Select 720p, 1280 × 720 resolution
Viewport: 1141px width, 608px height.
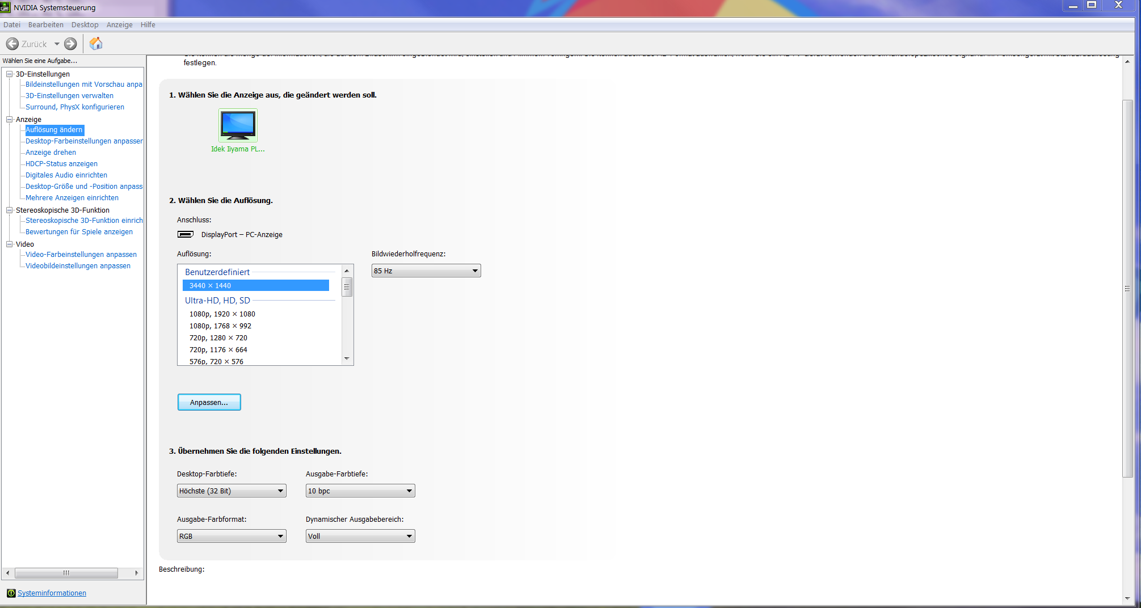(218, 338)
